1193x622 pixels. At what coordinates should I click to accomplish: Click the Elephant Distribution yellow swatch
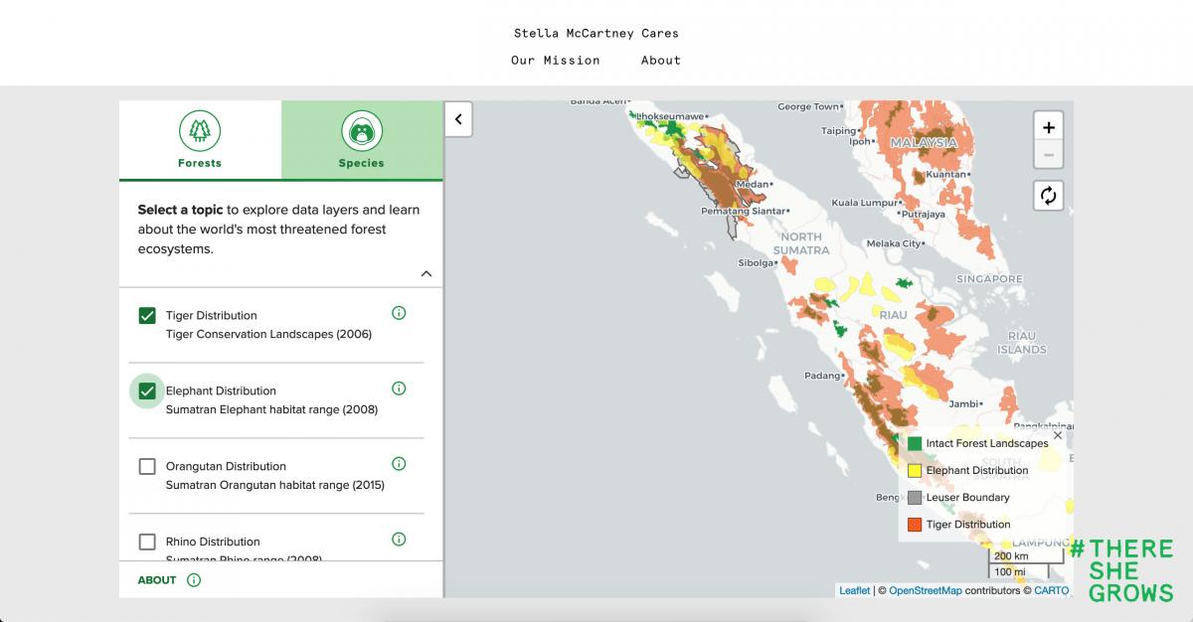(915, 470)
